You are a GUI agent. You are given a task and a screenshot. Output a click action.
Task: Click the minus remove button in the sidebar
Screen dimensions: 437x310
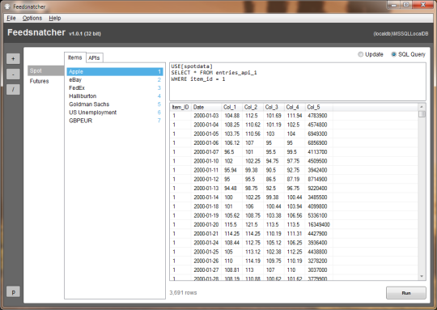coord(13,74)
